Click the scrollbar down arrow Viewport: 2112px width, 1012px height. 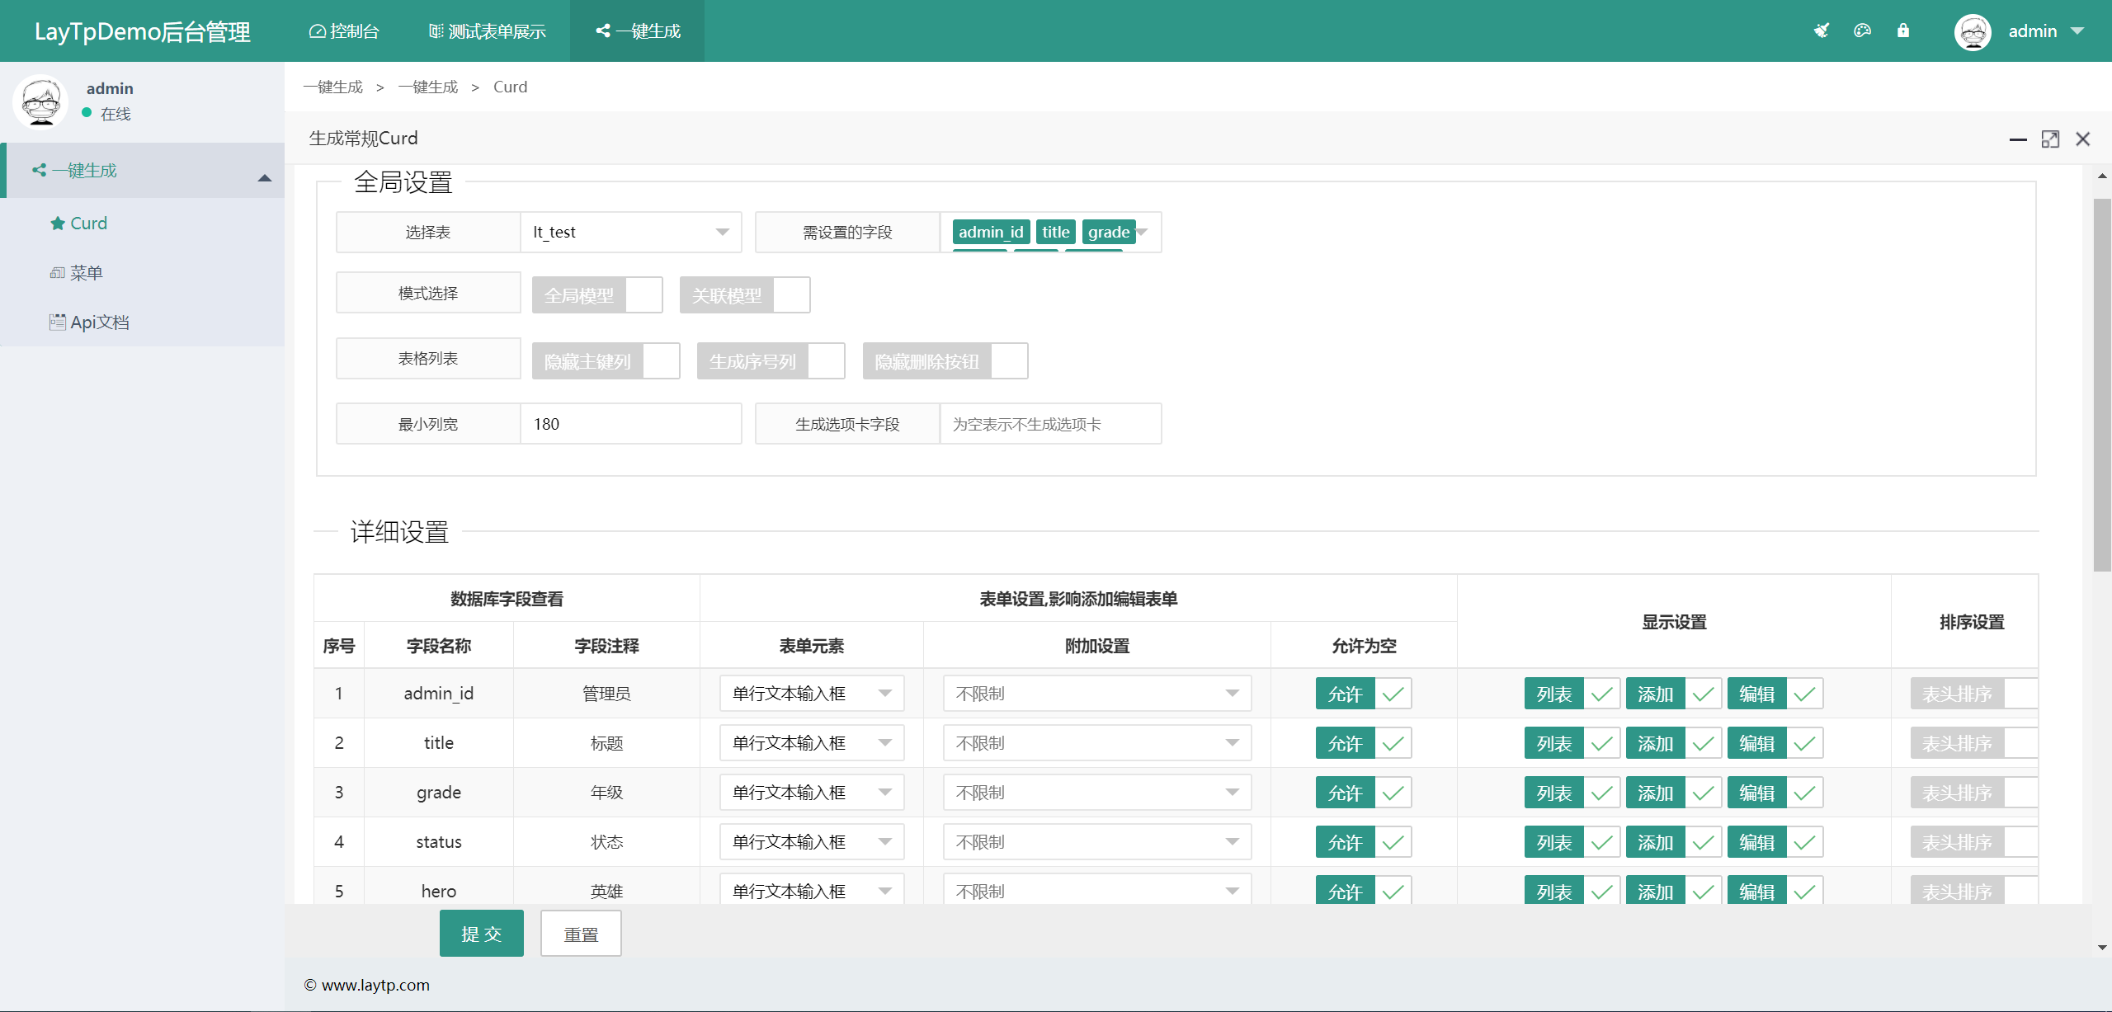(x=2102, y=948)
